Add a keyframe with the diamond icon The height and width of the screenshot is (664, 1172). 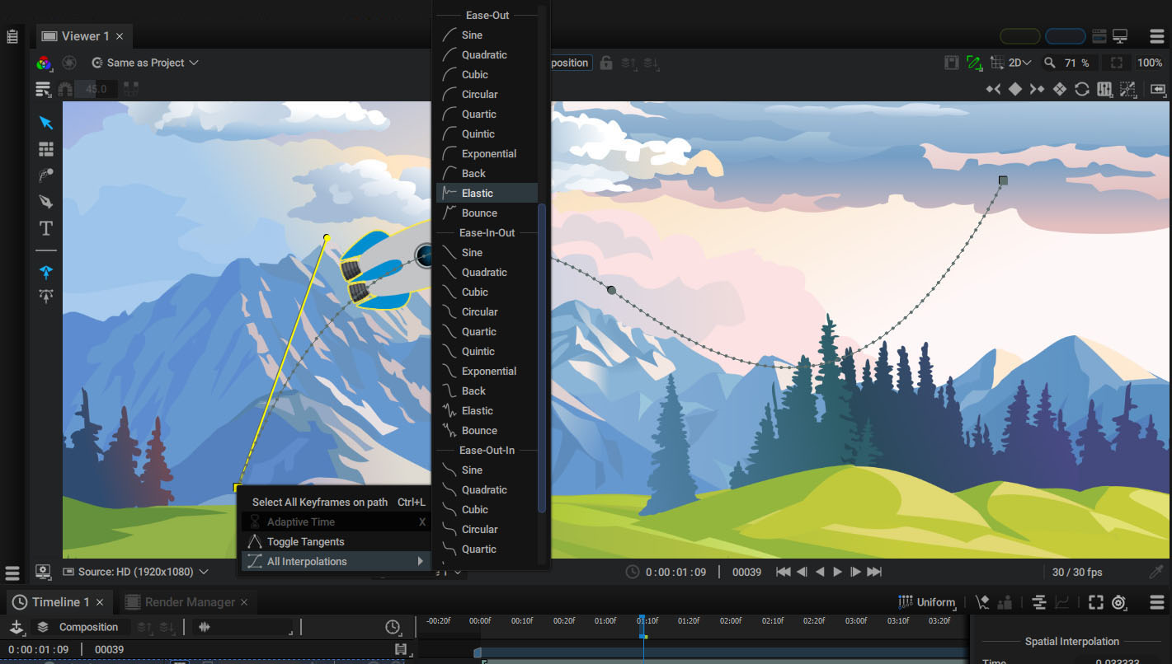click(x=1015, y=89)
